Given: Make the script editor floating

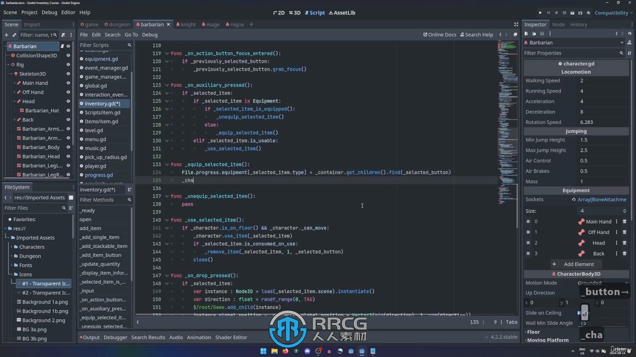Looking at the screenshot, I should (515, 35).
